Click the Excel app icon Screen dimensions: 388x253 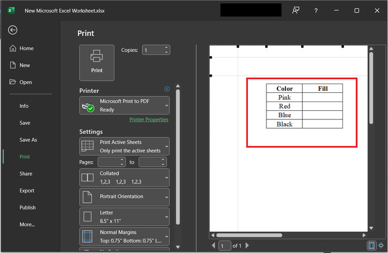coord(11,10)
